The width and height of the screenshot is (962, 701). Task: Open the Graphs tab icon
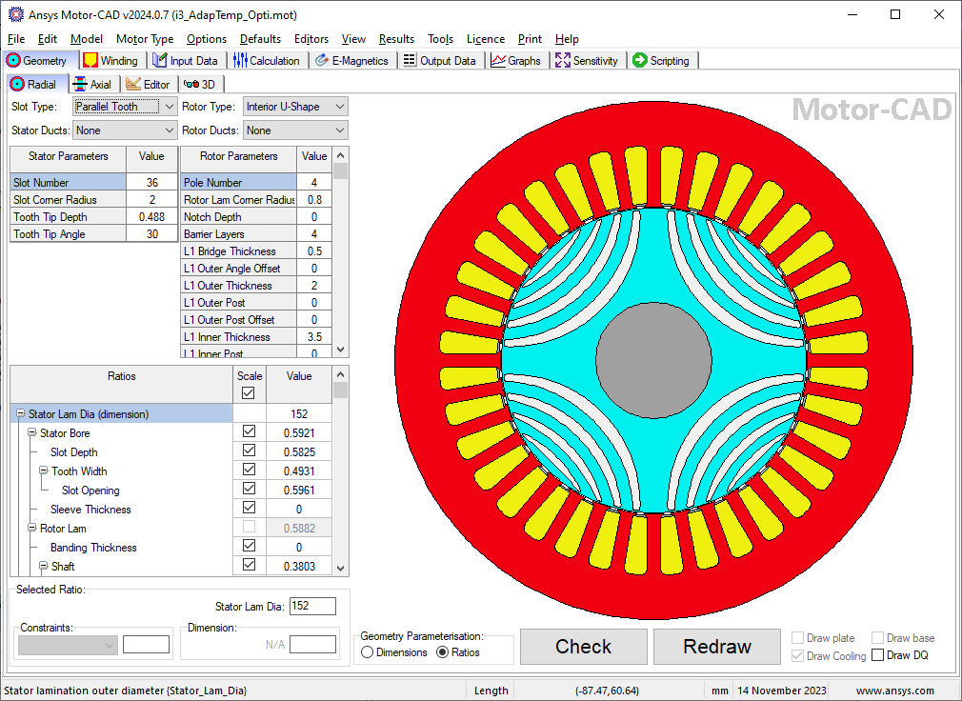click(498, 60)
